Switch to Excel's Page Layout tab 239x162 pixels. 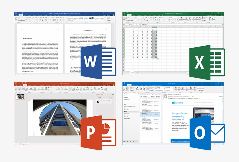[x=139, y=15]
